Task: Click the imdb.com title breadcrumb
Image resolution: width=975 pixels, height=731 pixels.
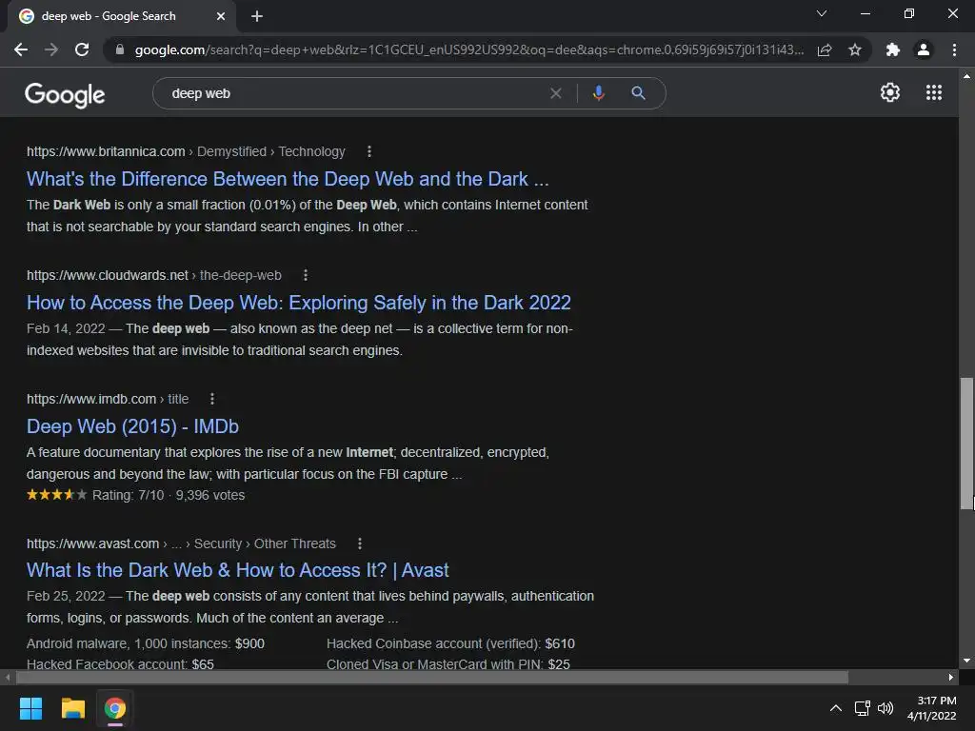Action: 108,399
